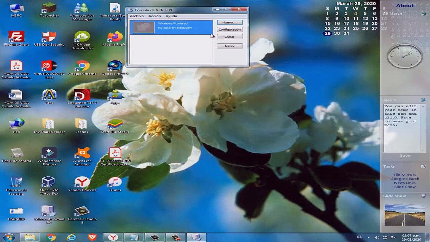Click the Nuevo... button
Viewport: 430px width, 242px height.
coord(230,23)
